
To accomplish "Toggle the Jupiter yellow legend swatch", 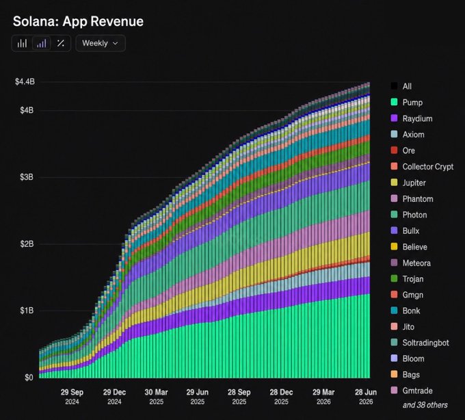I will click(394, 182).
